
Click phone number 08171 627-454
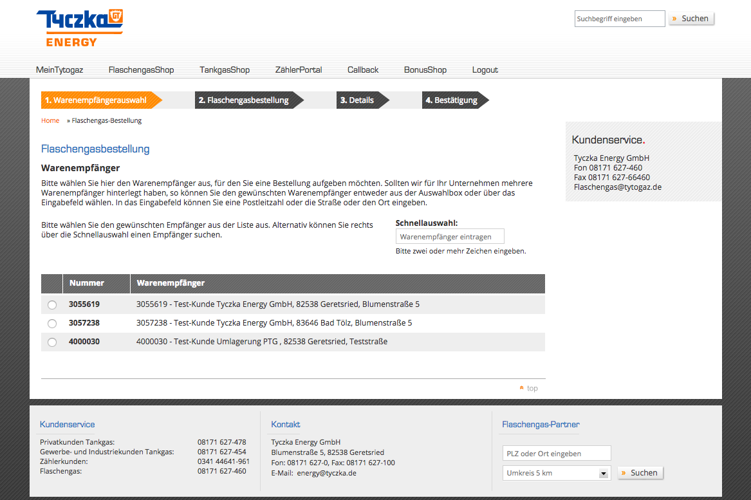point(222,452)
